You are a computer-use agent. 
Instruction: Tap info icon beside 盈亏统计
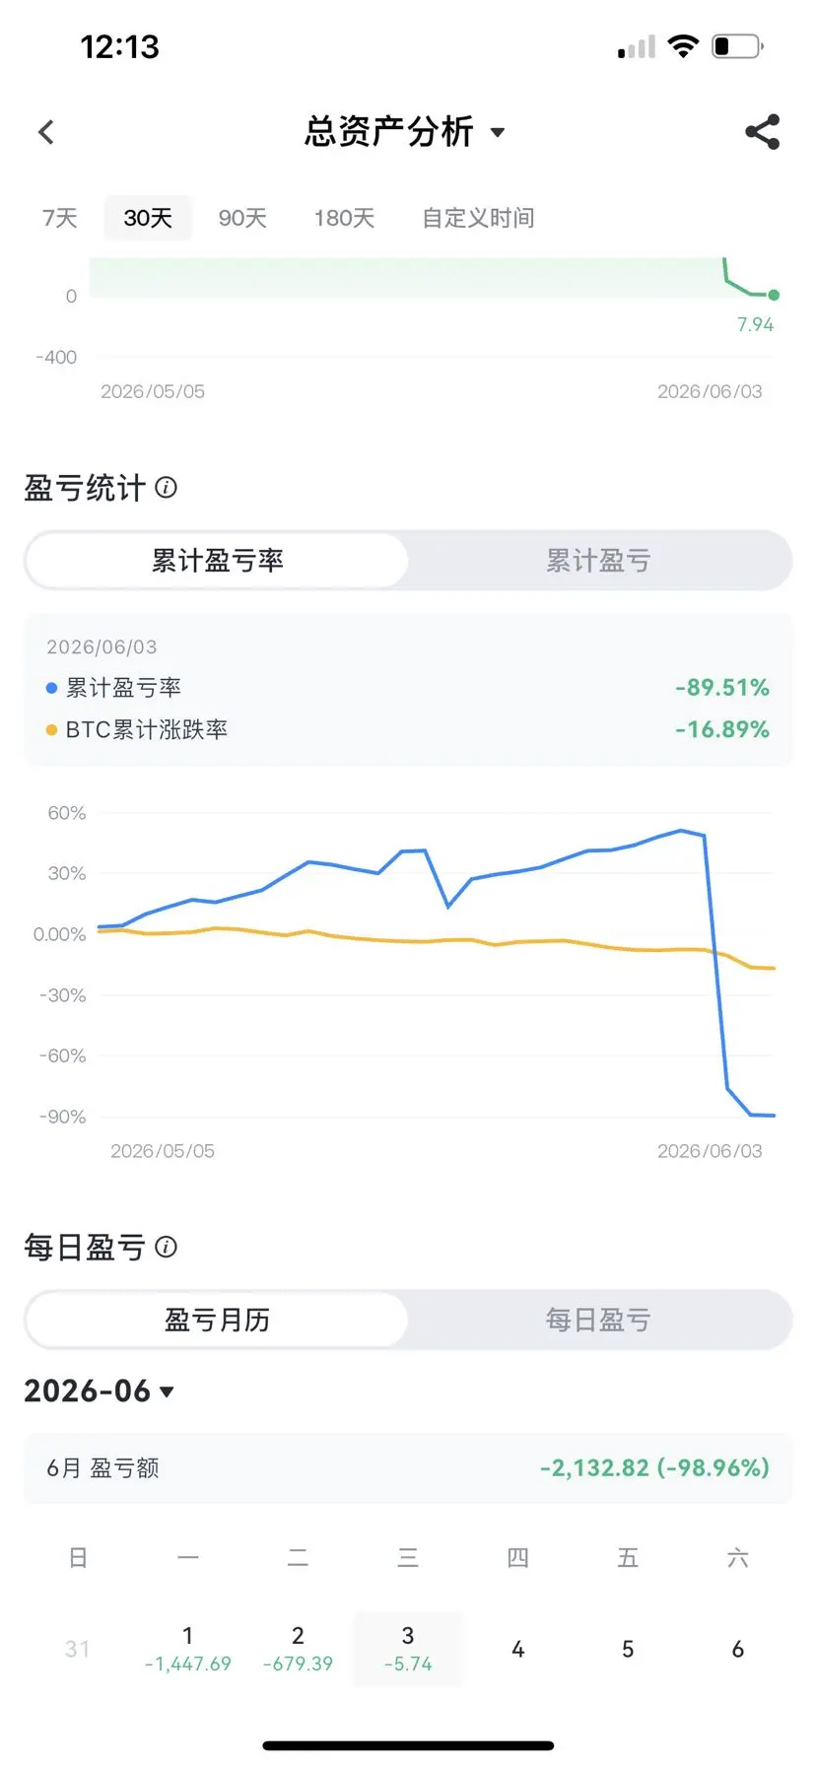coord(167,487)
